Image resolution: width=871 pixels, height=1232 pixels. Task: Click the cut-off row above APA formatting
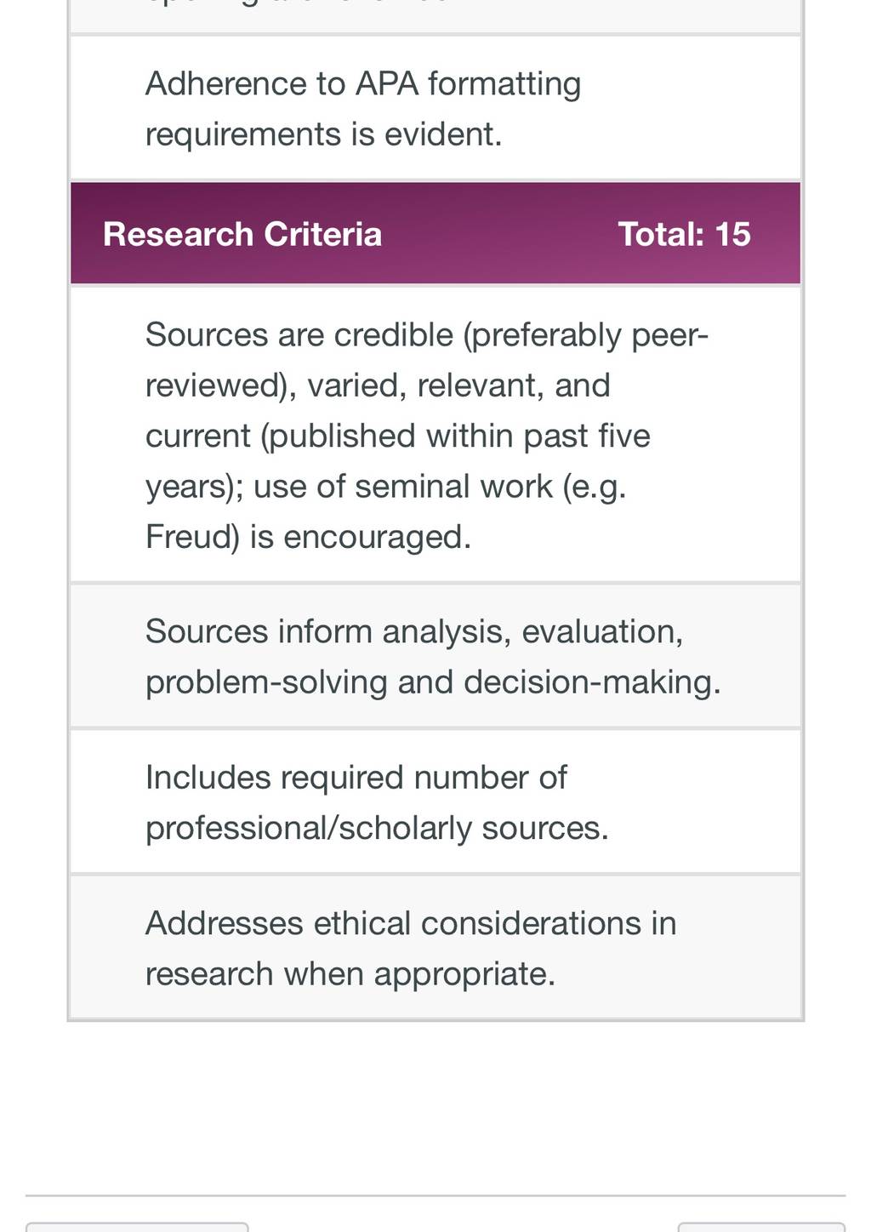click(x=435, y=16)
